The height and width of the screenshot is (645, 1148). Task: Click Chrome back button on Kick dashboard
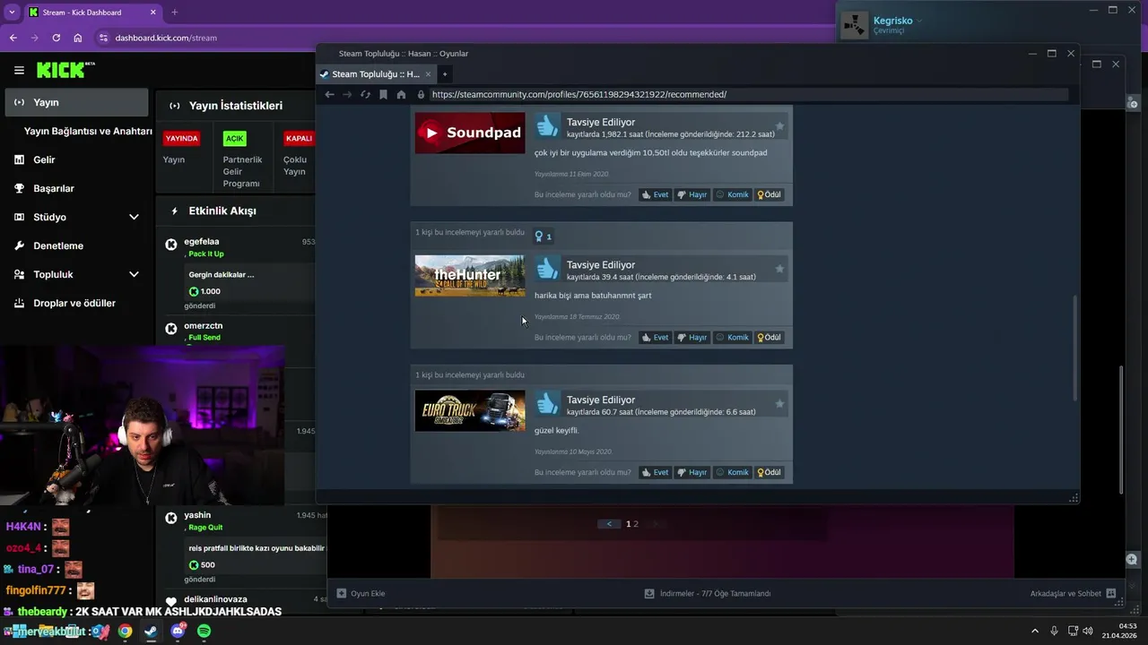point(13,38)
